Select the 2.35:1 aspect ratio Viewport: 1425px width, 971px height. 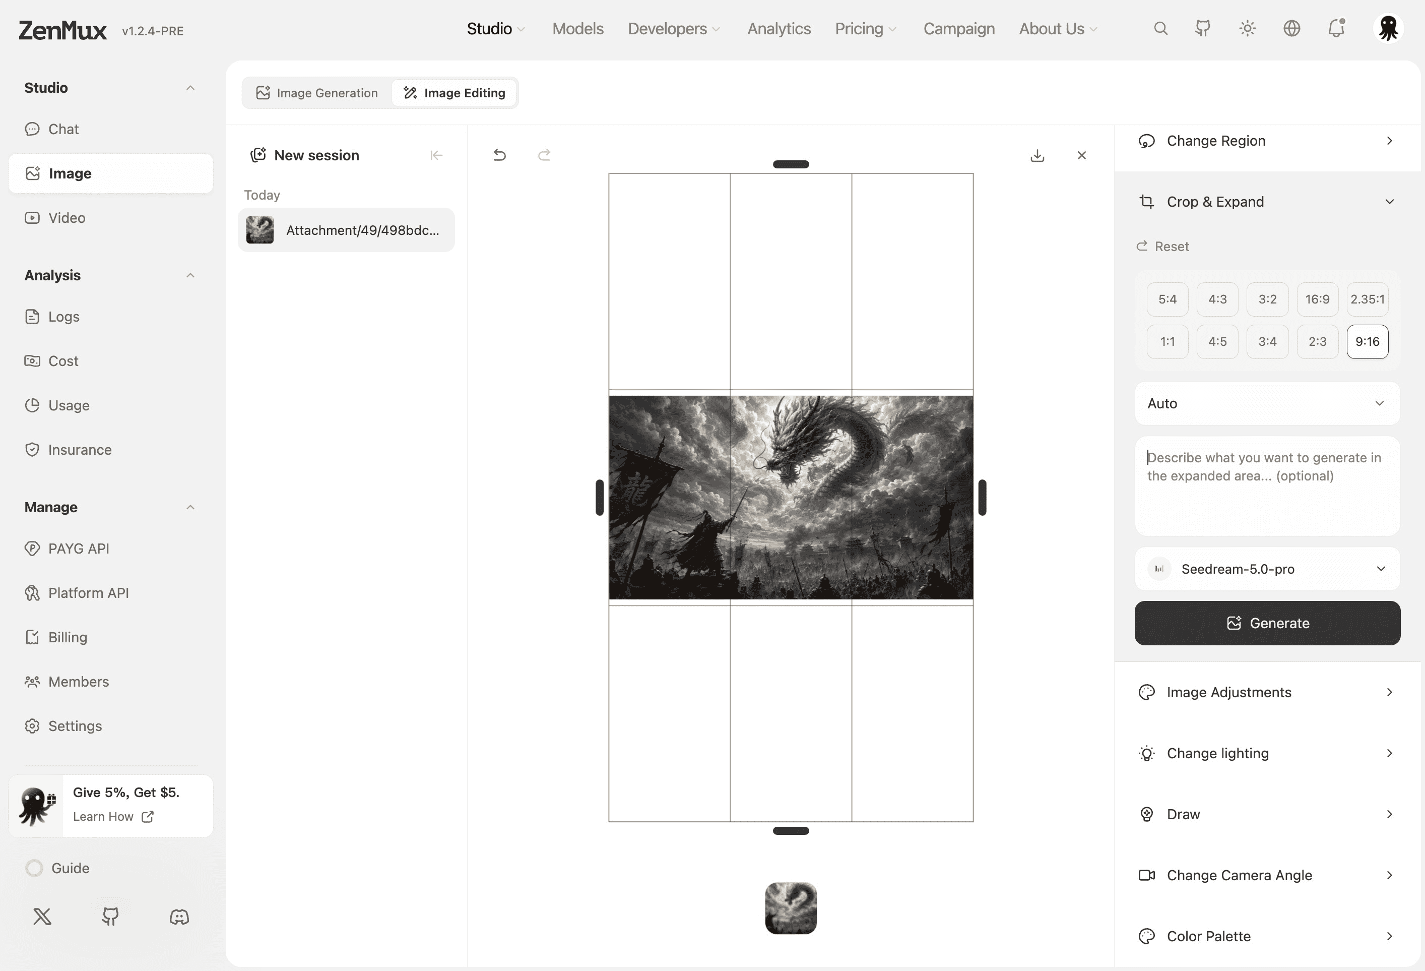click(1368, 299)
